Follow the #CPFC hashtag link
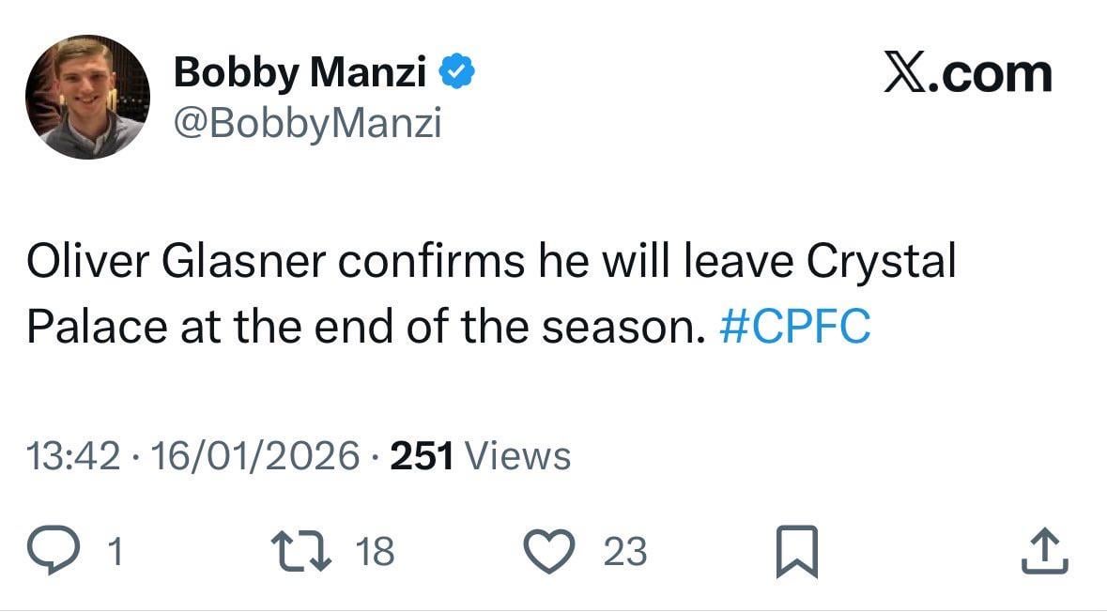The height and width of the screenshot is (612, 1107). 794,327
